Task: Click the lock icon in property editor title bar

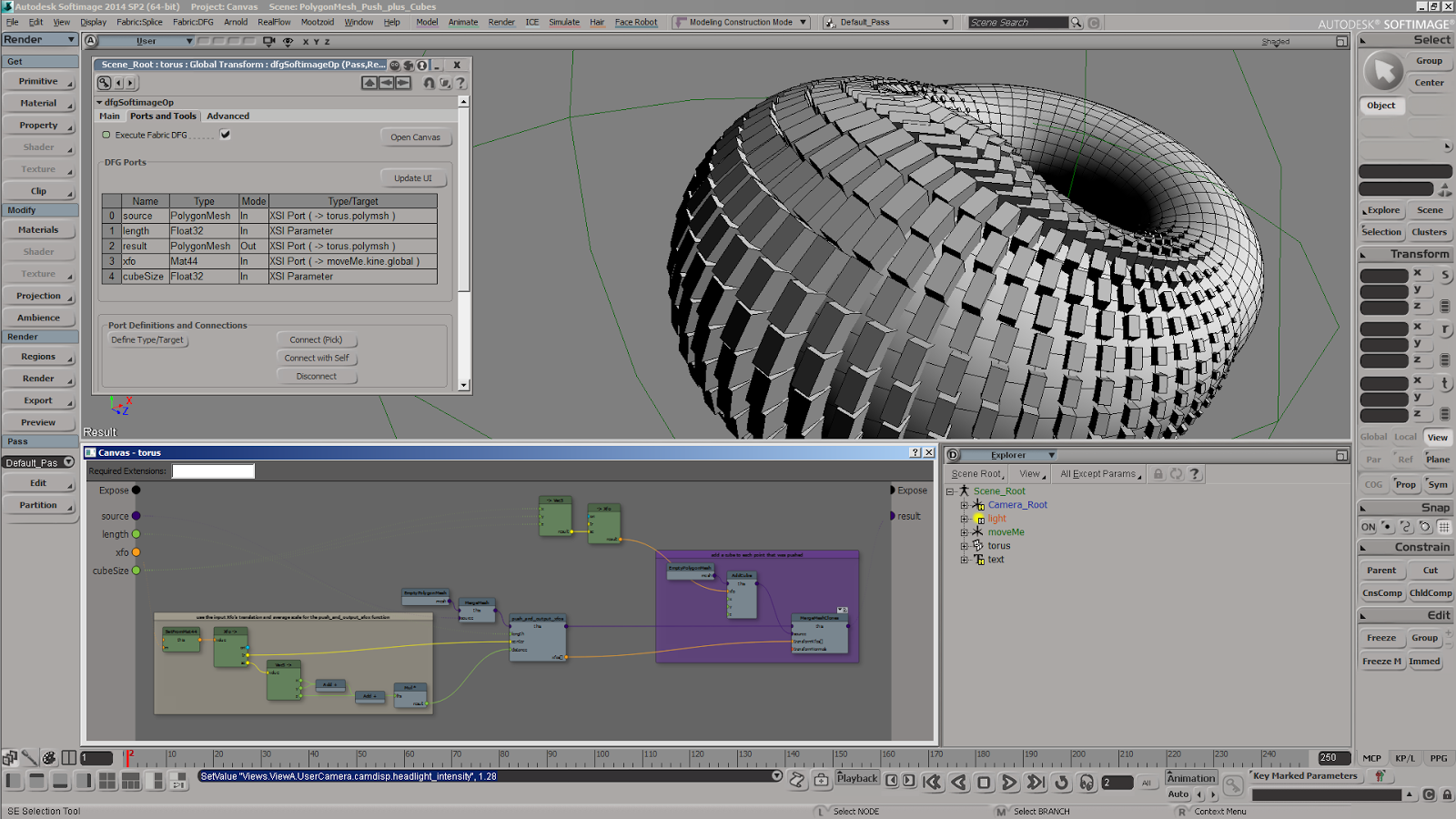Action: (422, 65)
